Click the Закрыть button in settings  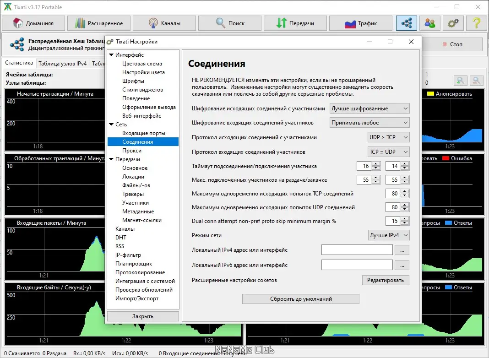[143, 316]
